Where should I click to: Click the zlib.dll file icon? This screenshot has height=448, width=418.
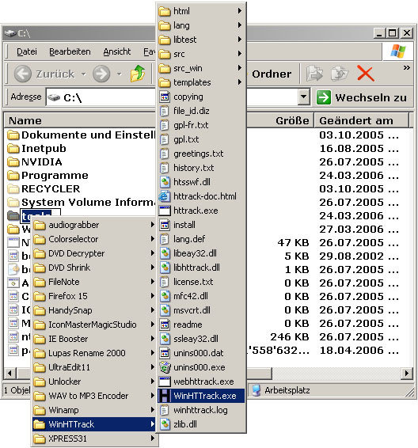[165, 424]
